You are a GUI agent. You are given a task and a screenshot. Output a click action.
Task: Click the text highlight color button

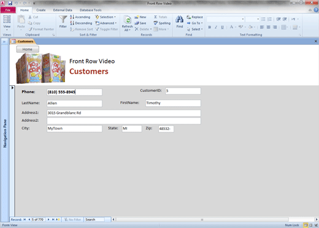click(240, 27)
